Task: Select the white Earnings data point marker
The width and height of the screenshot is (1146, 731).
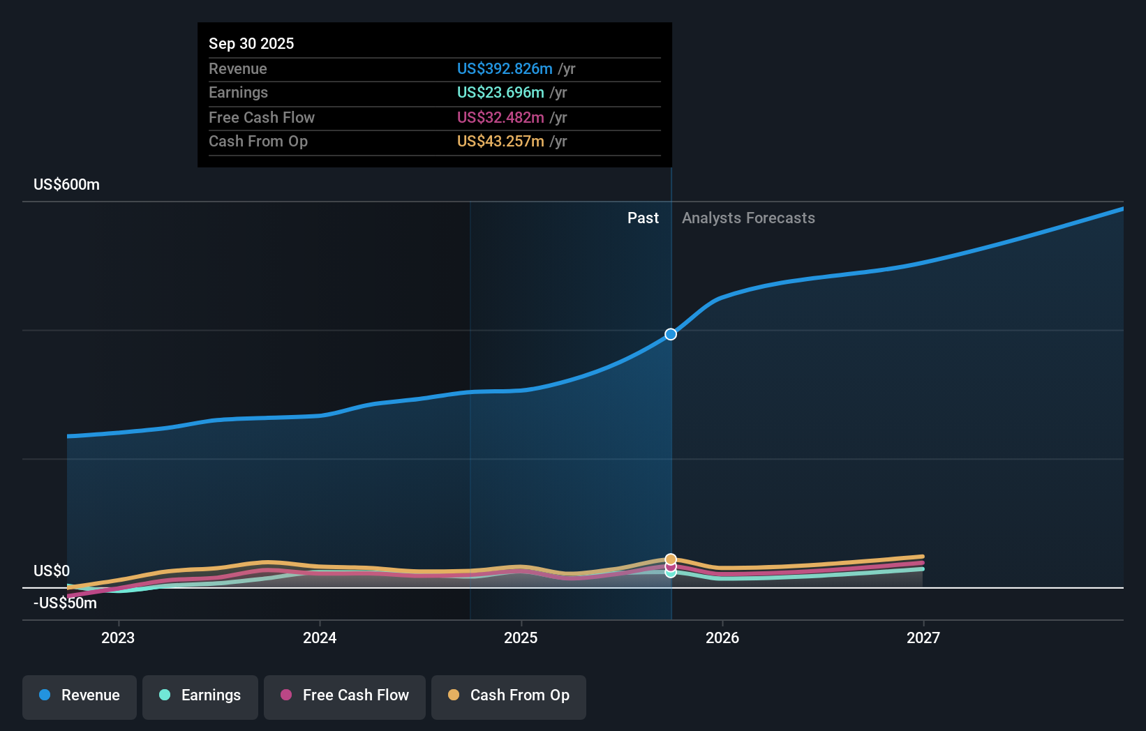Action: 670,573
